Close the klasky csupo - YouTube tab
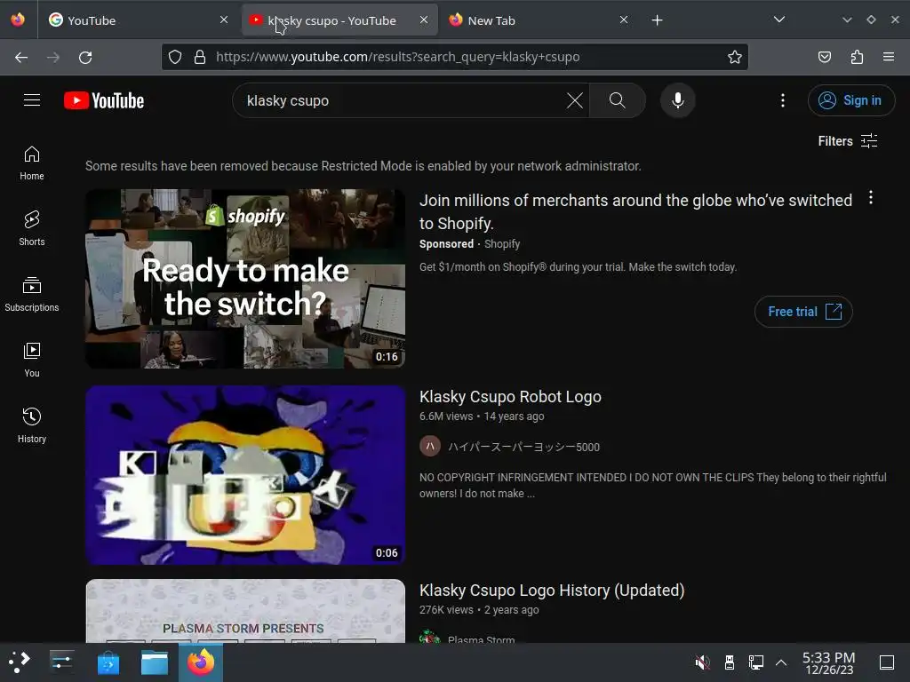 click(424, 20)
